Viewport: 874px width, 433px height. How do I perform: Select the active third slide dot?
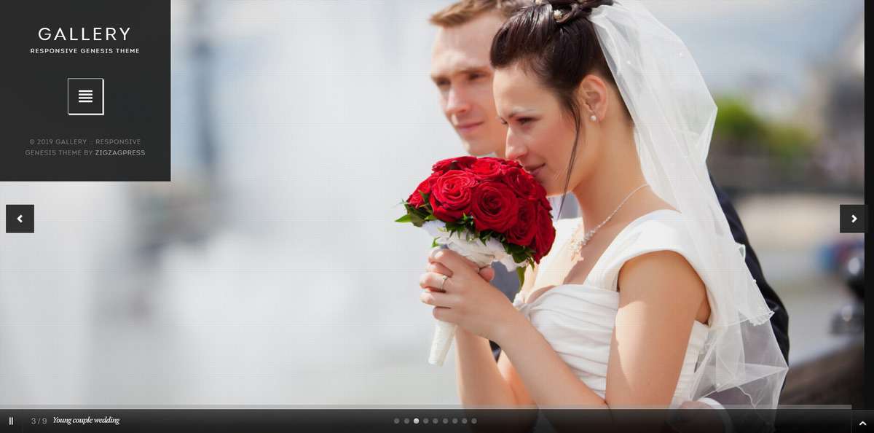(x=416, y=421)
